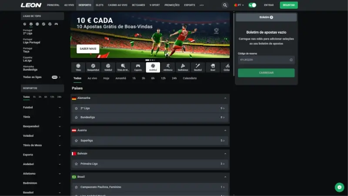Expand Futebol in the sports sidebar
Screen dimensions: 348x196
coord(42,108)
